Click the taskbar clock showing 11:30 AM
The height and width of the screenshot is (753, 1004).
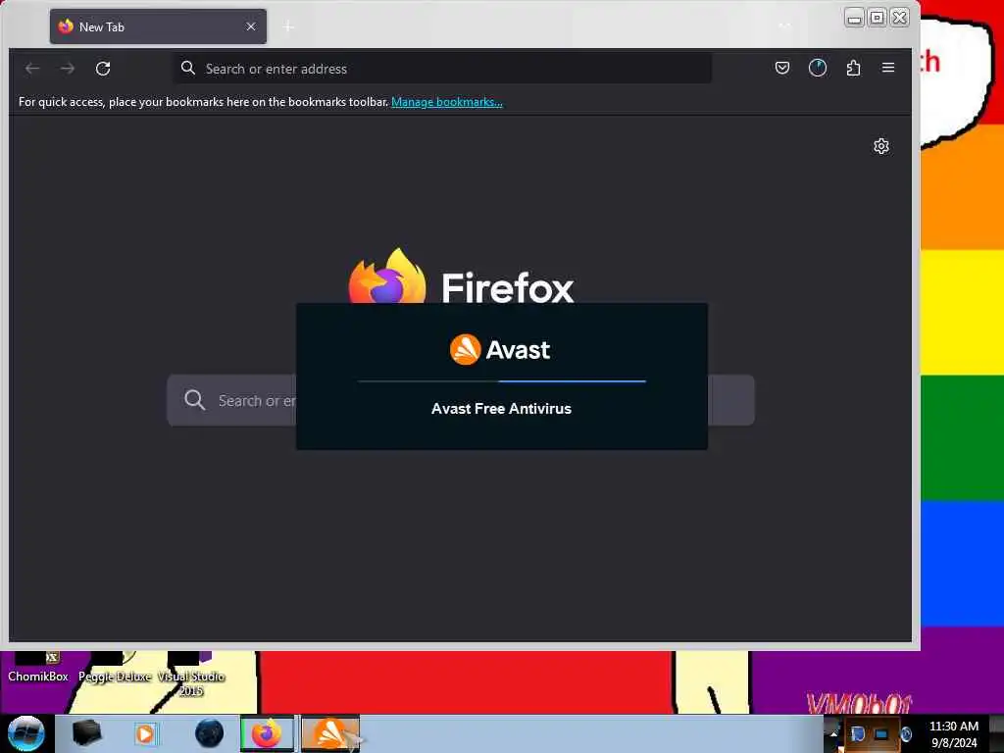[x=954, y=734]
